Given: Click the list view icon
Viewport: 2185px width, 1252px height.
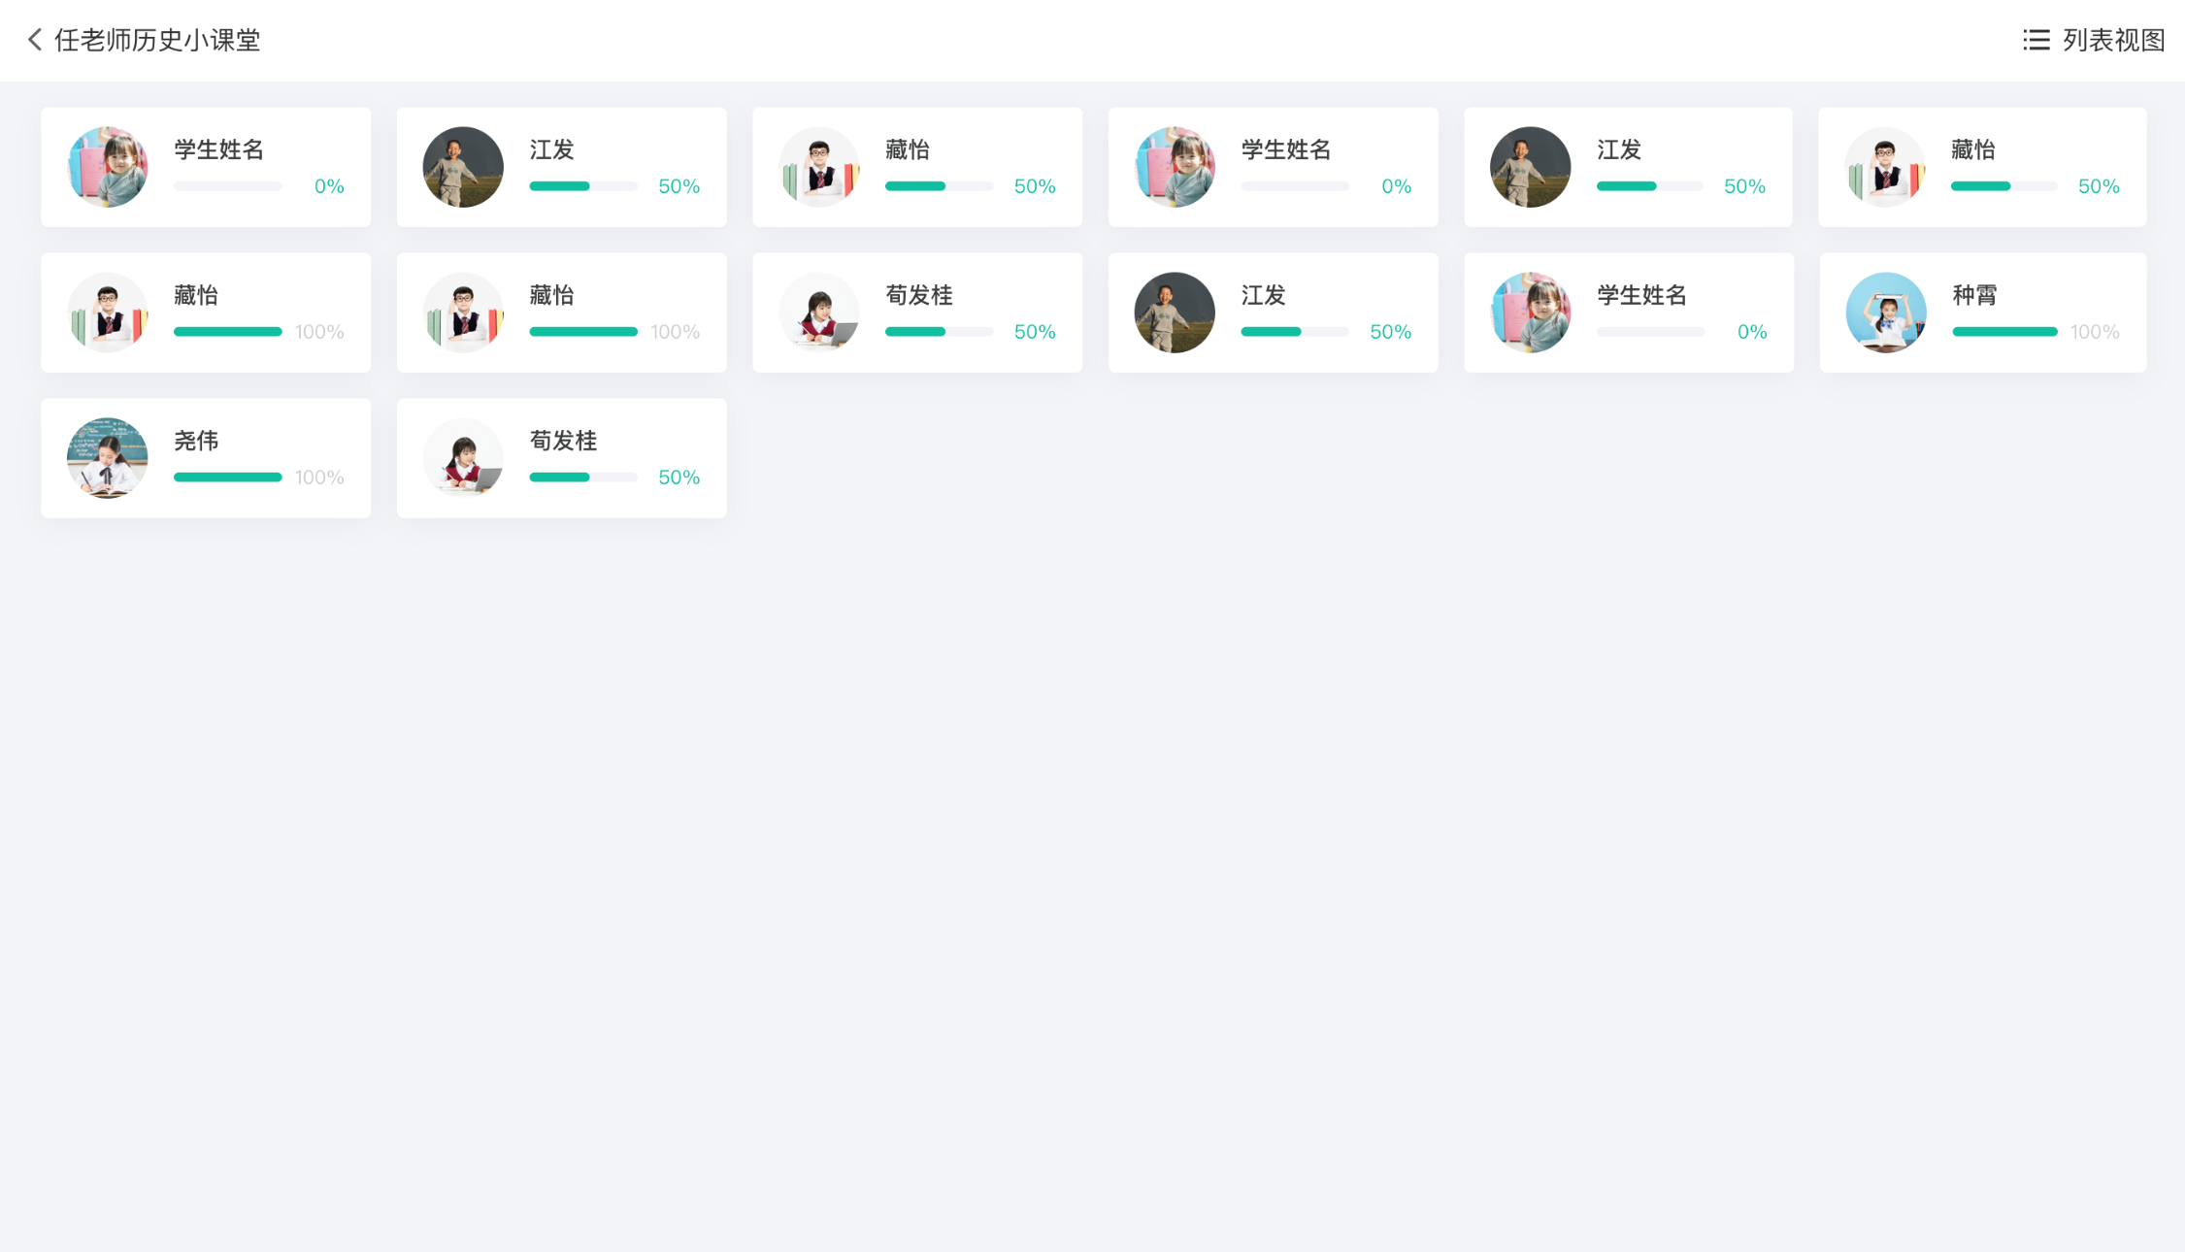Looking at the screenshot, I should click(x=2036, y=40).
